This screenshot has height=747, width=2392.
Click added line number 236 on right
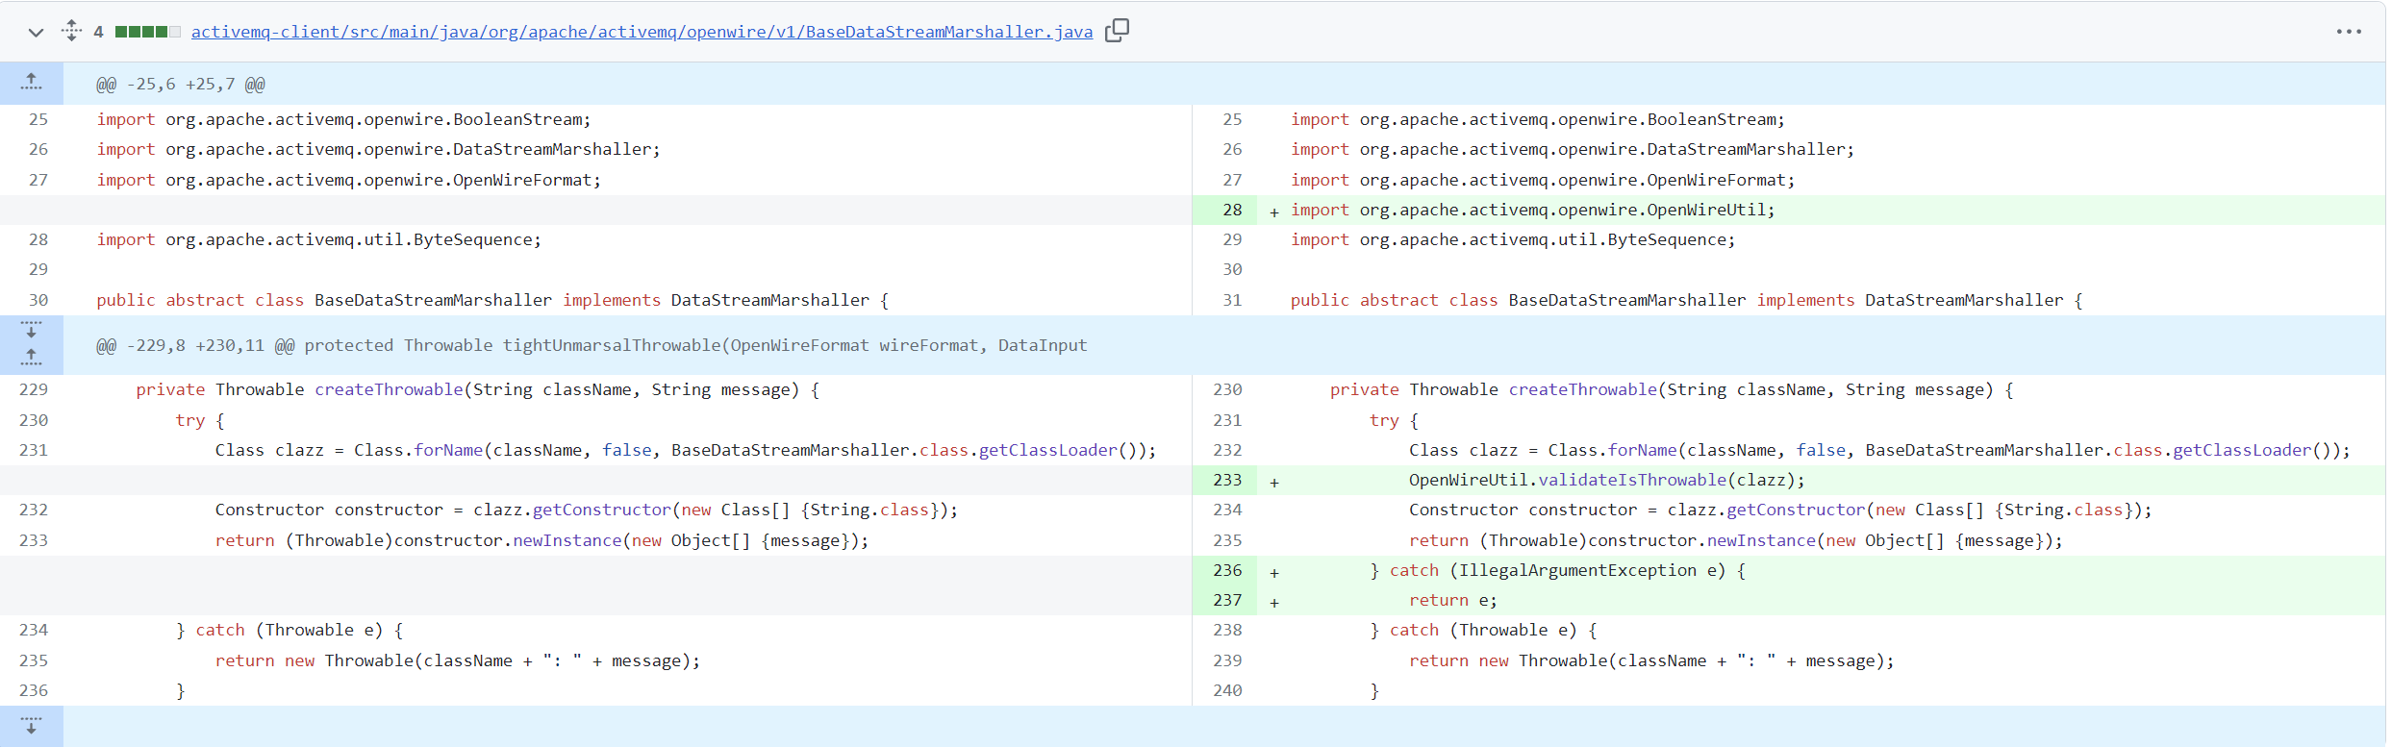coord(1227,570)
